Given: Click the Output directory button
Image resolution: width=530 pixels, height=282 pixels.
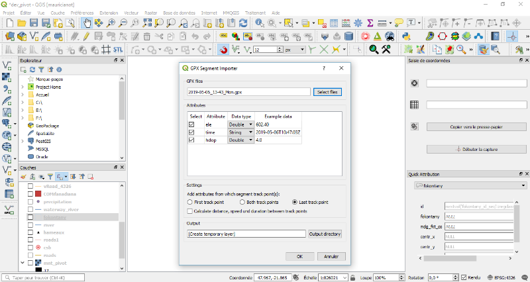Looking at the screenshot, I should (325, 234).
